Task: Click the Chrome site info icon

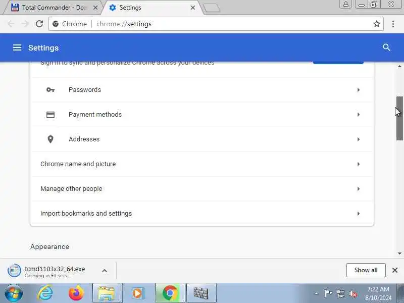Action: click(56, 24)
